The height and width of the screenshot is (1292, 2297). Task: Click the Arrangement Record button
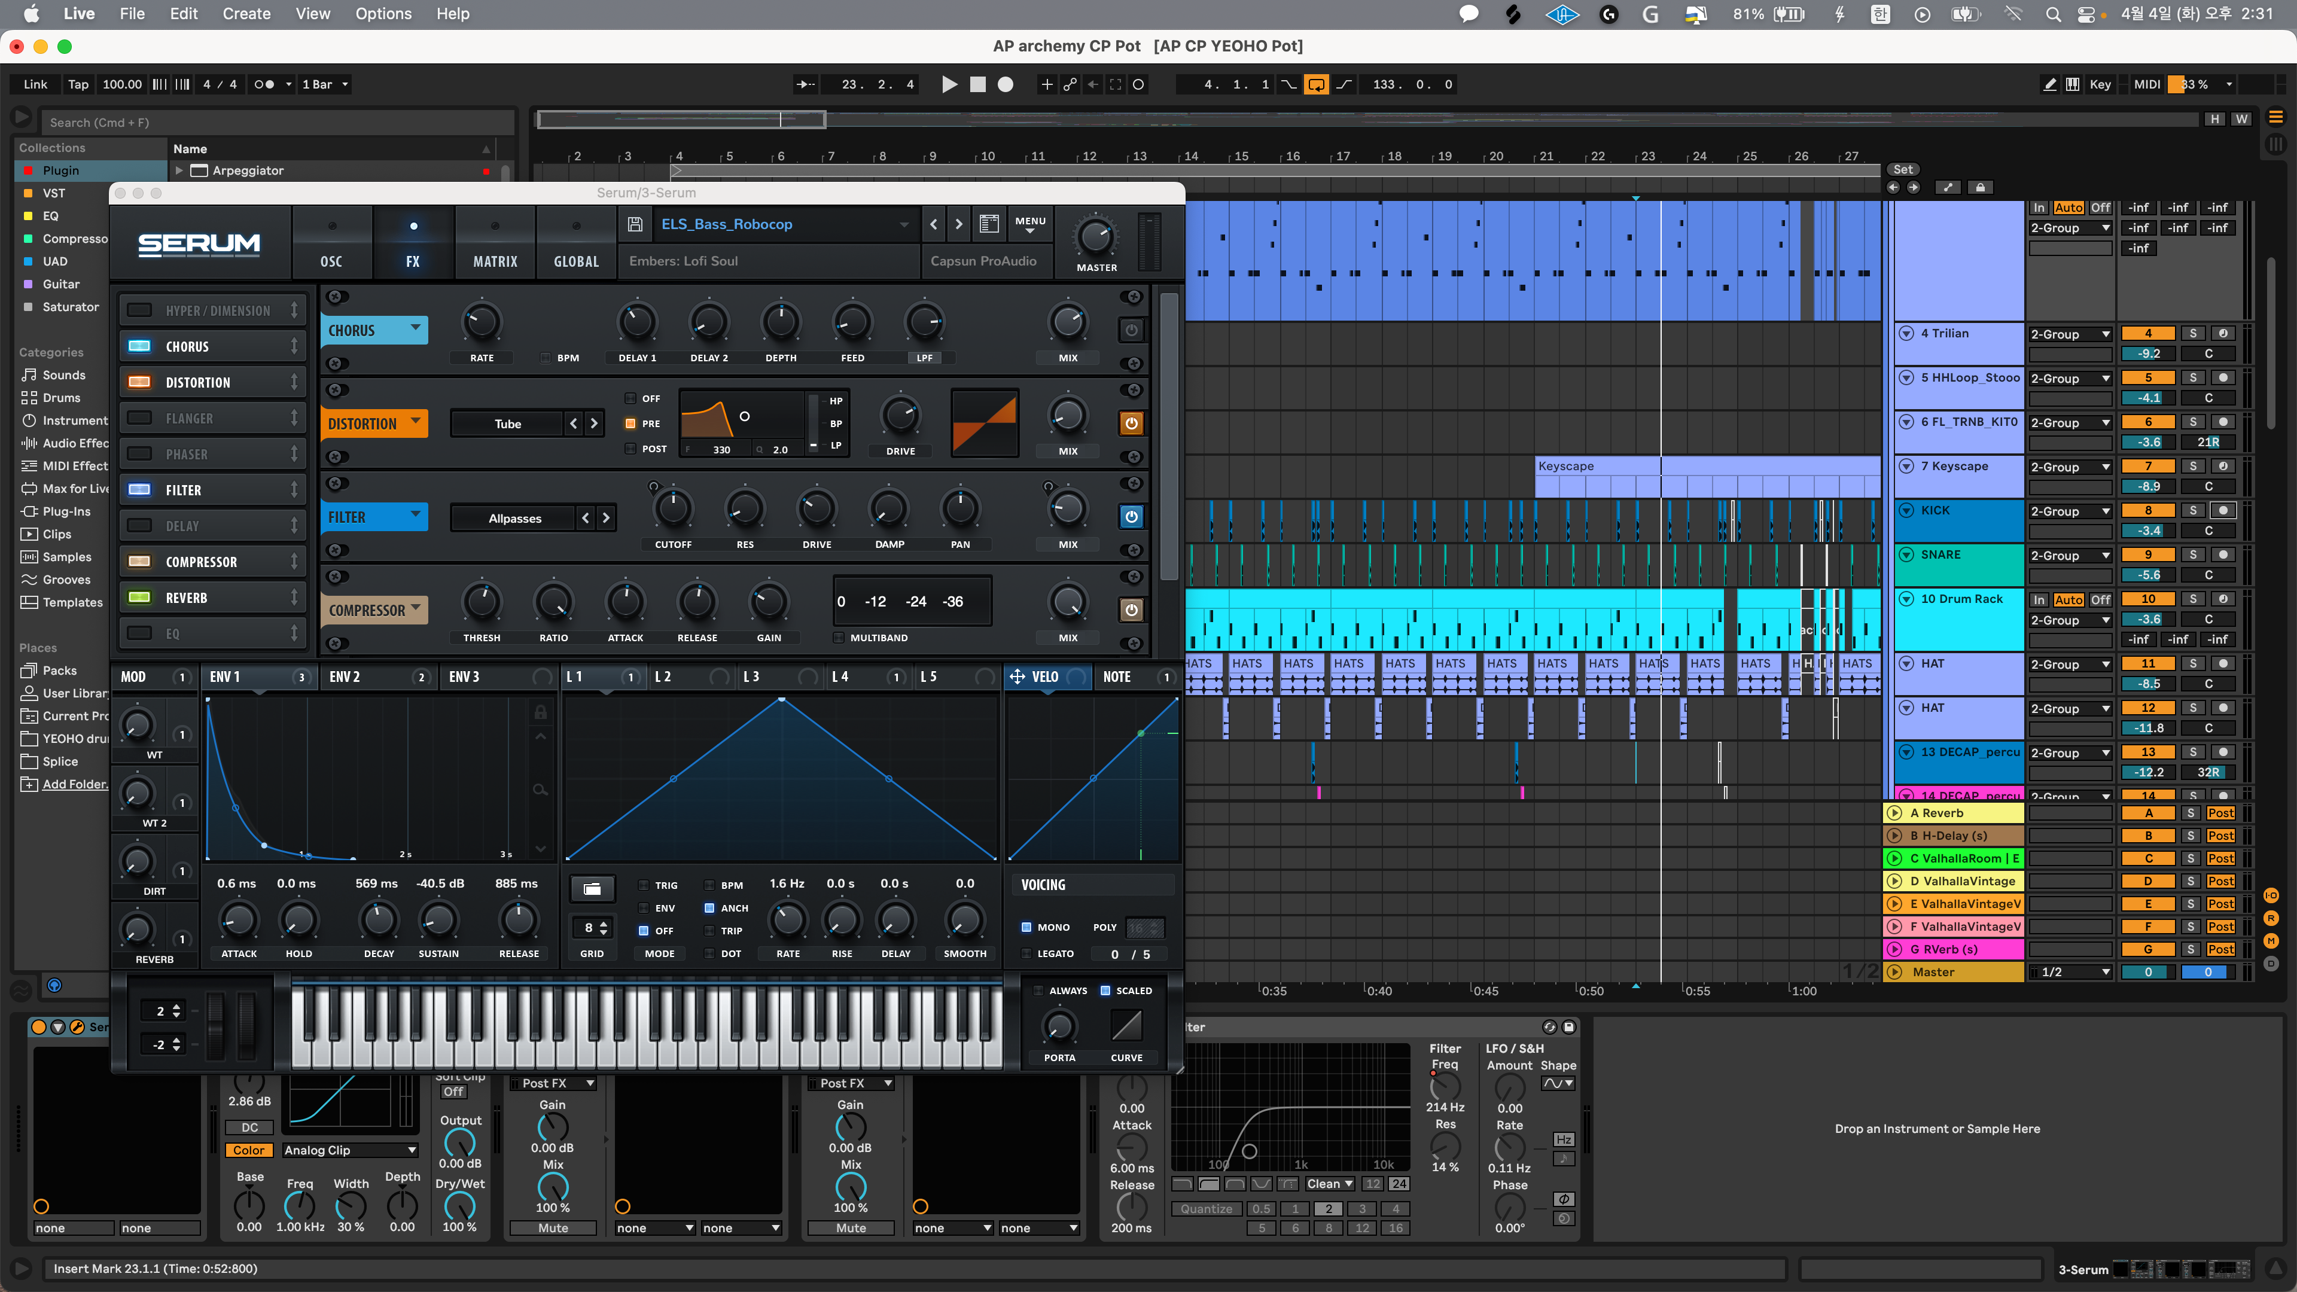[x=1006, y=85]
